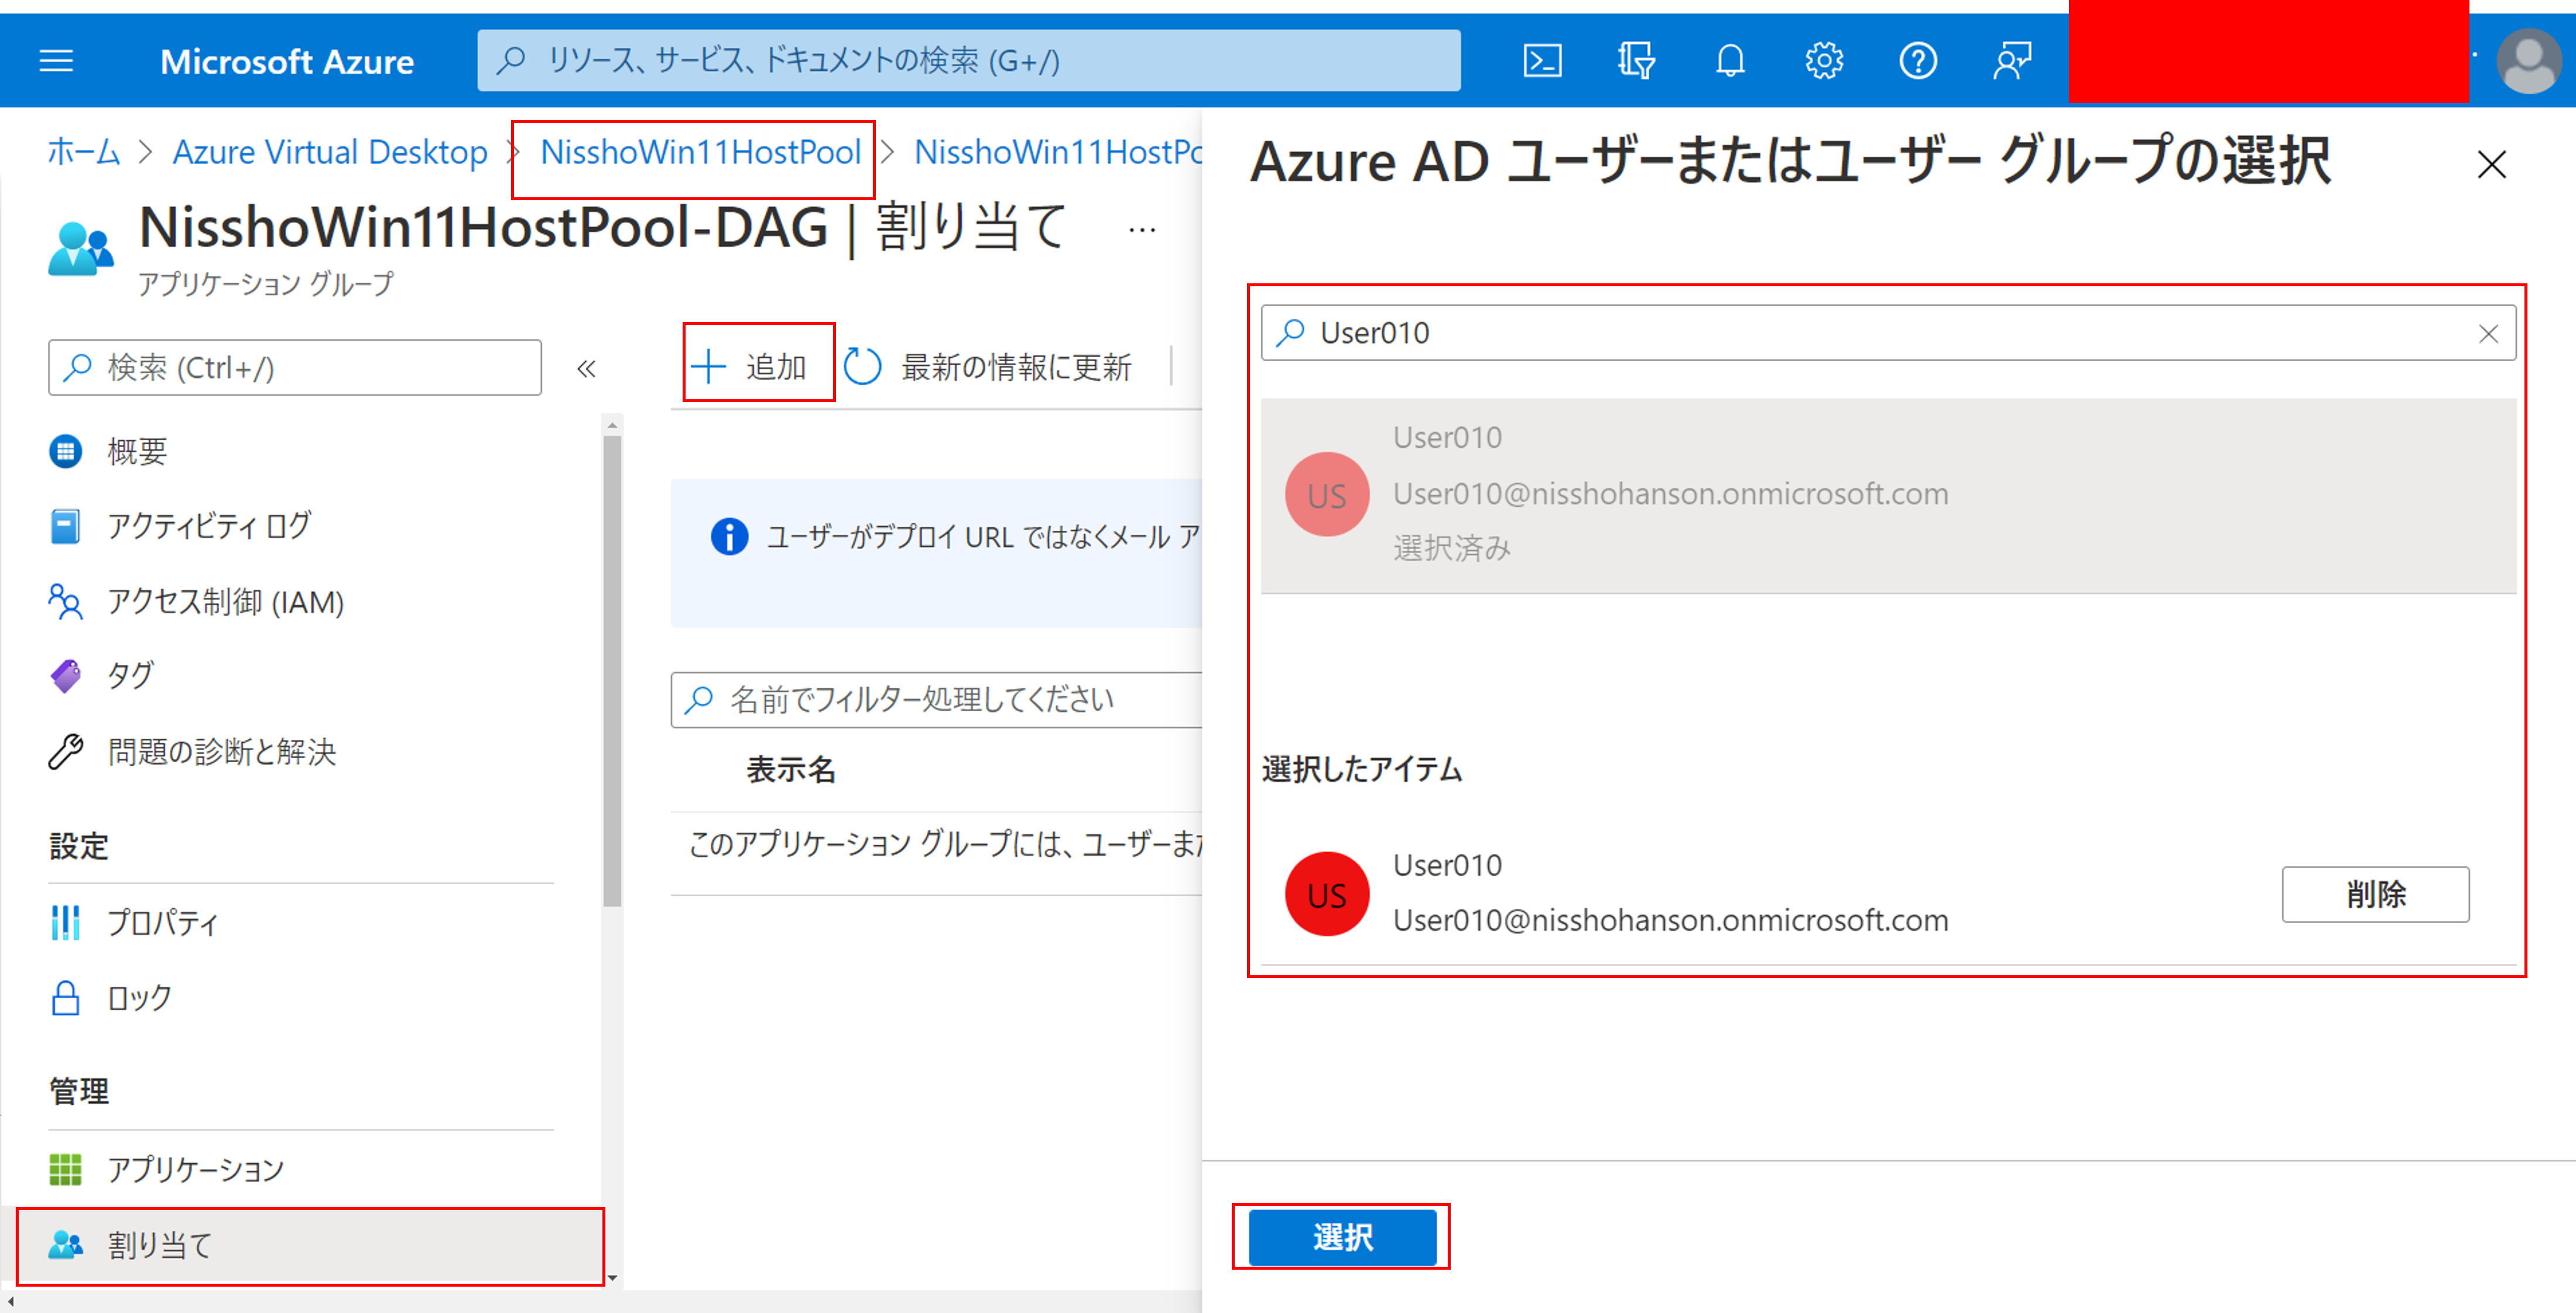The width and height of the screenshot is (2576, 1313).
Task: Open the hamburger portal menu
Action: pos(56,61)
